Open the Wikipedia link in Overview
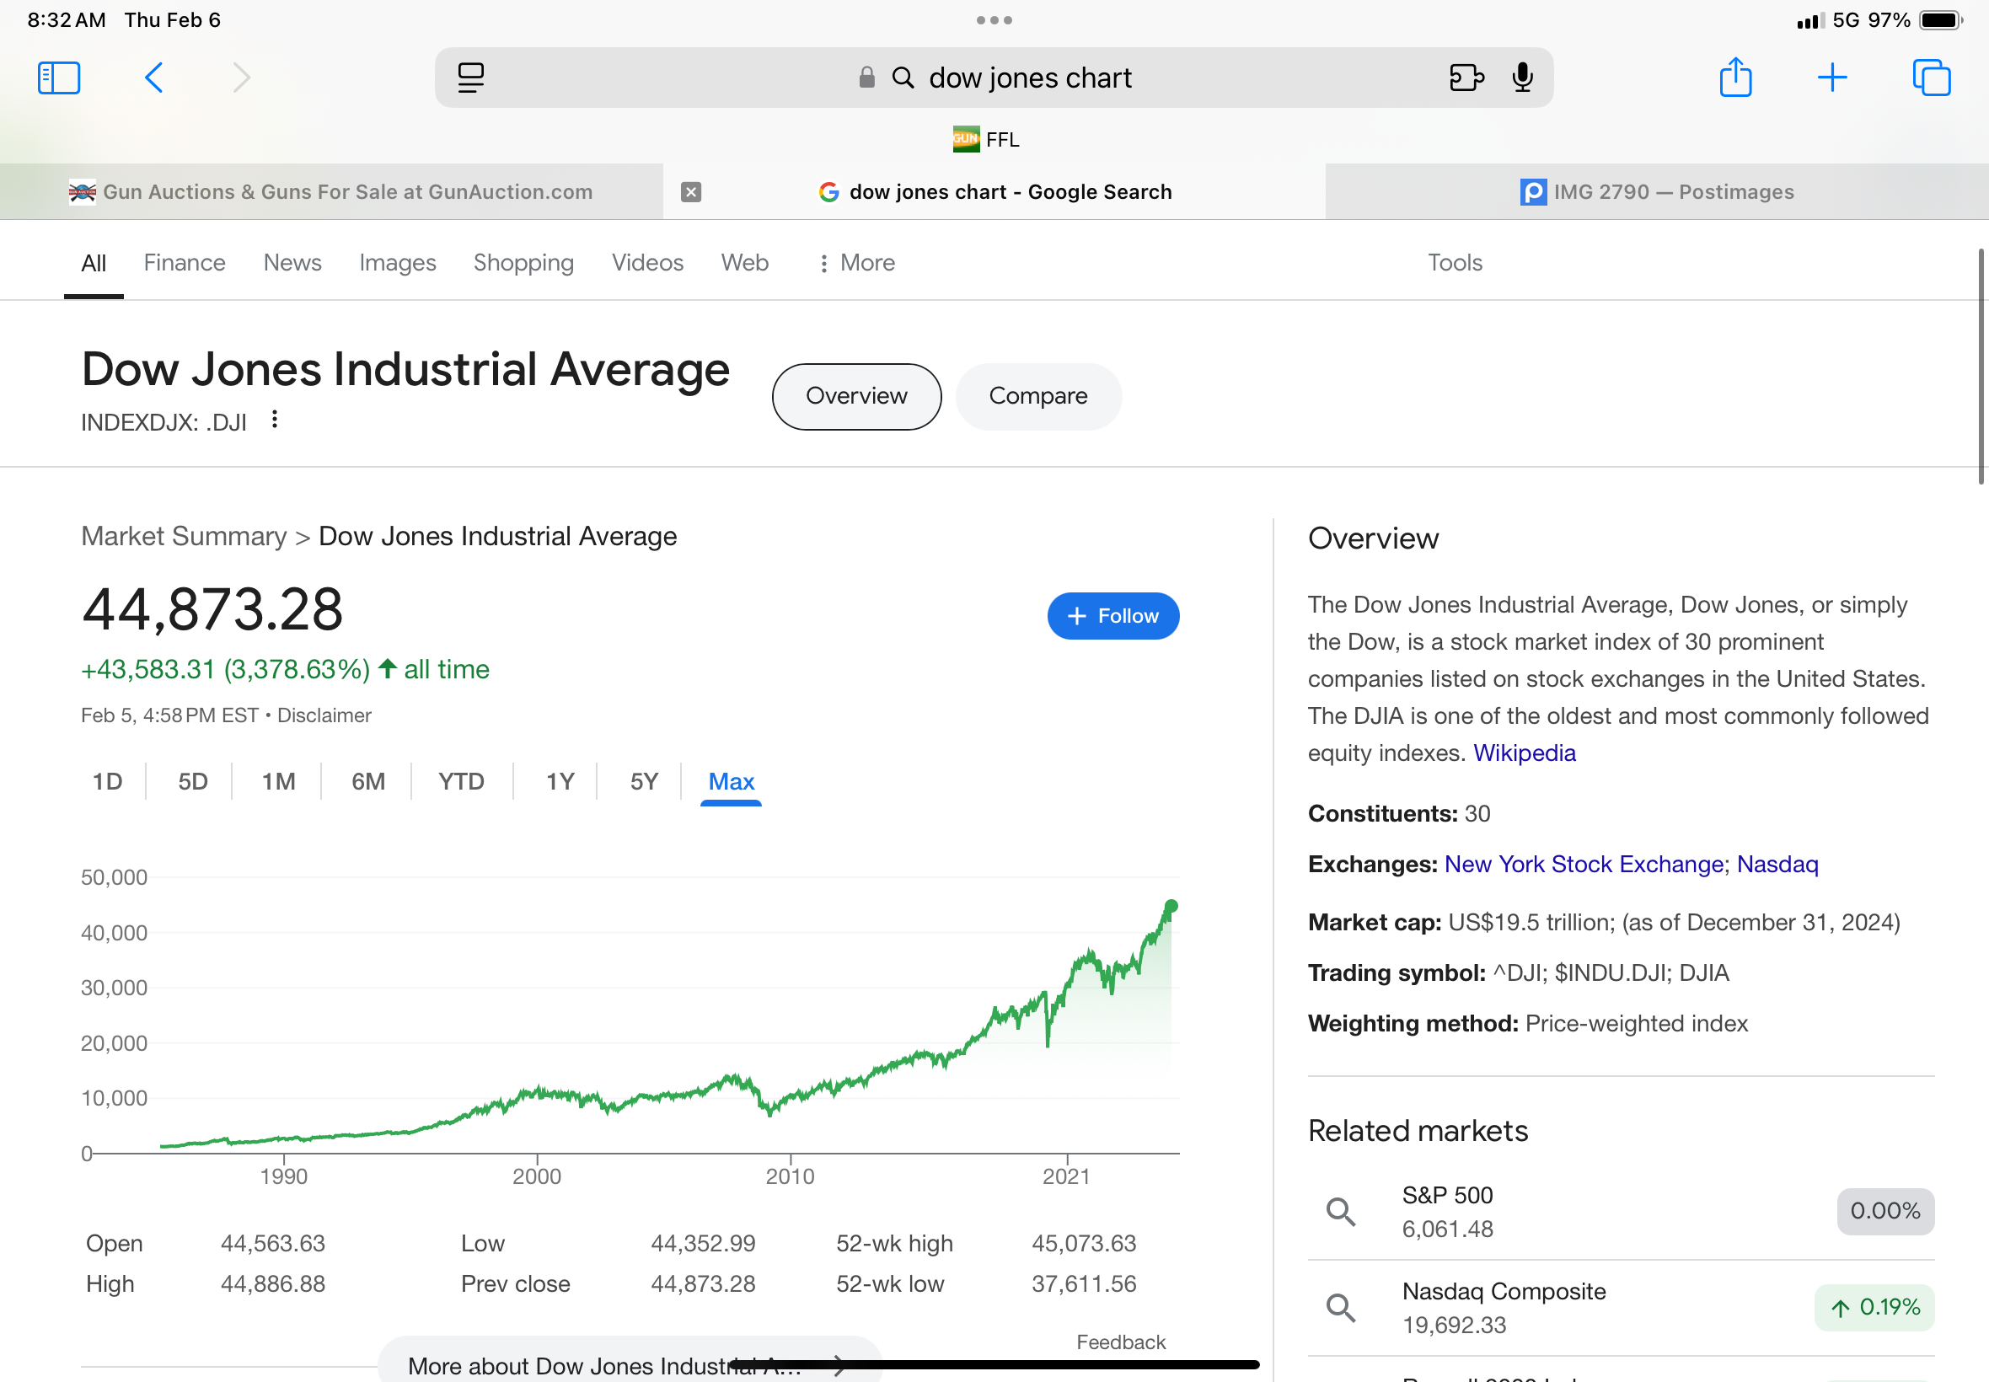The height and width of the screenshot is (1382, 1989). (x=1524, y=753)
